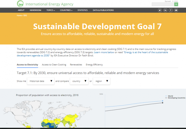Click the IEA logo icon

20,4
